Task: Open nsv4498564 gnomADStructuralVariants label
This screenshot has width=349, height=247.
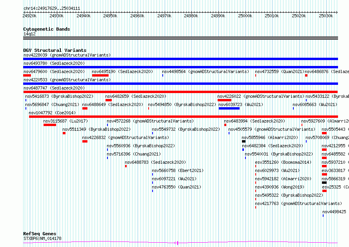Action: click(205, 71)
